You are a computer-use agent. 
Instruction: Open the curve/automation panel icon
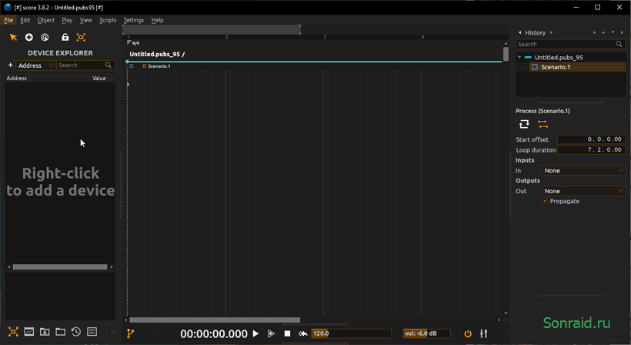pos(29,332)
